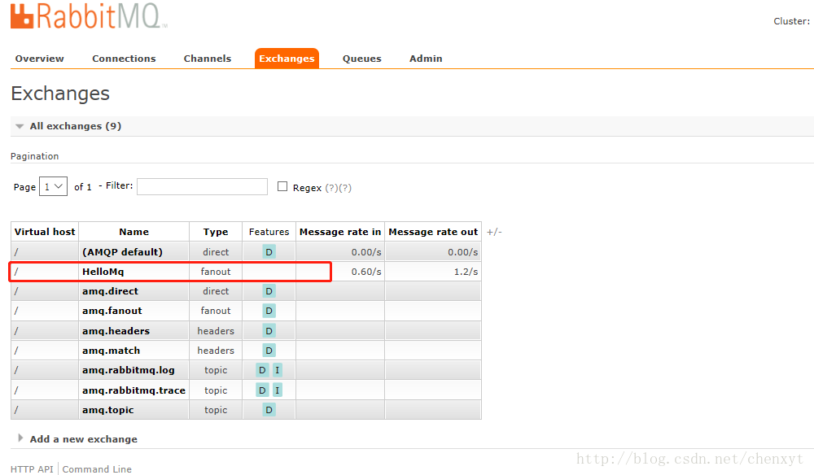Click the D badge for AMQP default
Image resolution: width=814 pixels, height=475 pixels.
269,252
